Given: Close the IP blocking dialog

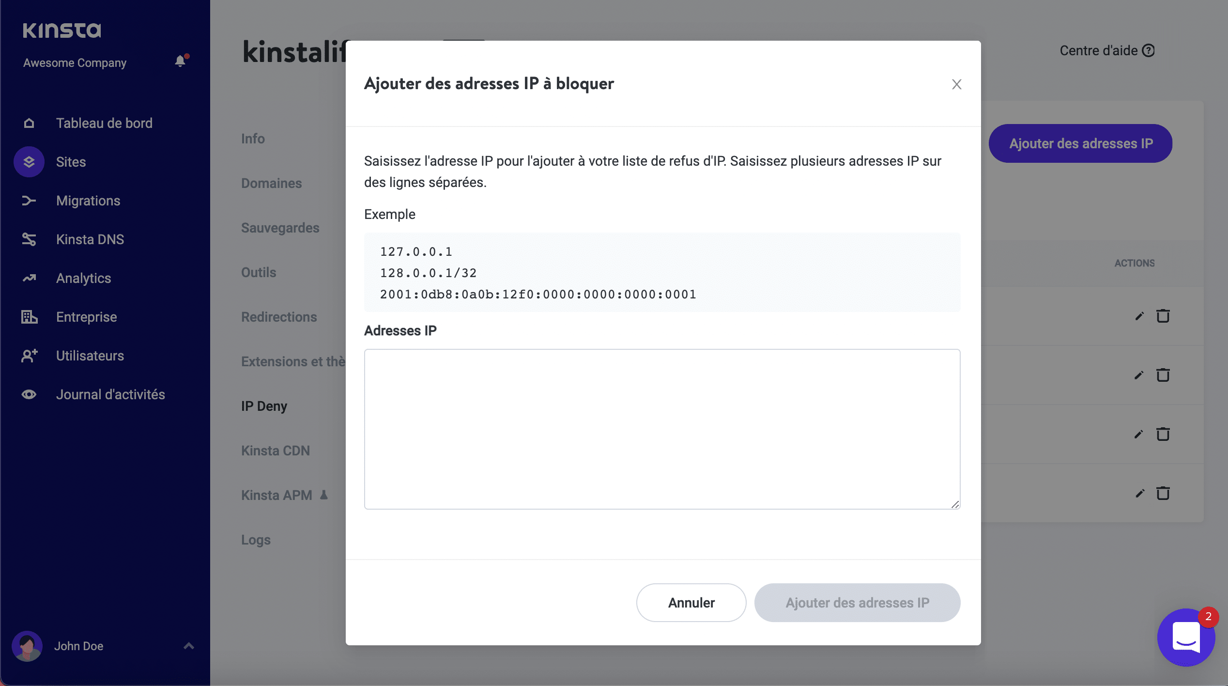Looking at the screenshot, I should (956, 84).
